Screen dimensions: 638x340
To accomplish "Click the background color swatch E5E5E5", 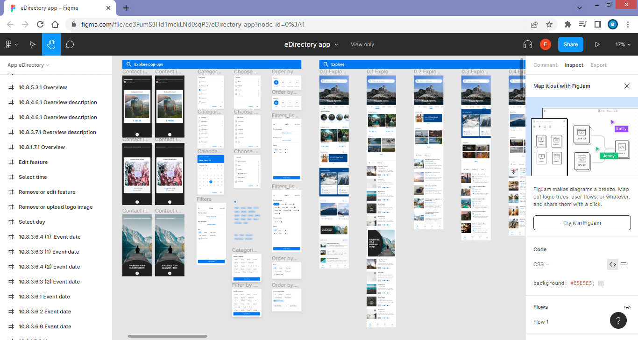I will [x=601, y=283].
